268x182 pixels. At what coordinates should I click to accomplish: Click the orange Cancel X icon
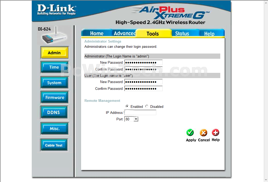coord(203,133)
